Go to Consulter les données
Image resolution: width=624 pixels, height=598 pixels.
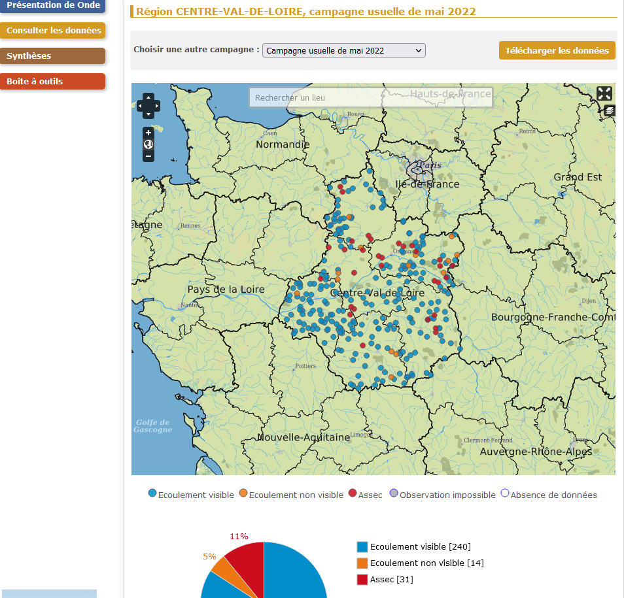click(x=52, y=30)
